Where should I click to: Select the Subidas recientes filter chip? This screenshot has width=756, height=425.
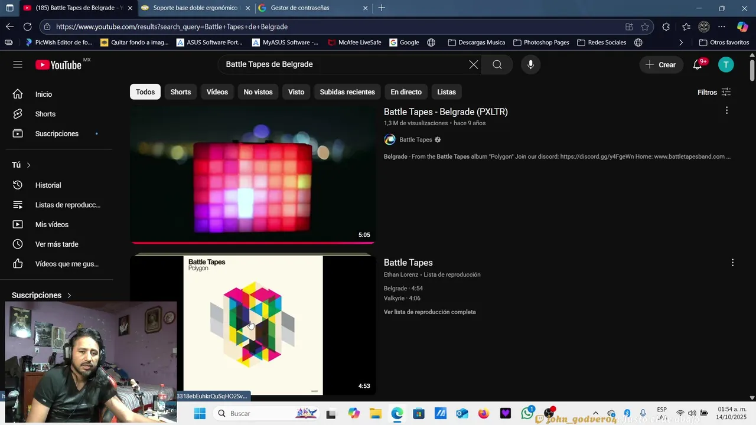(x=347, y=92)
